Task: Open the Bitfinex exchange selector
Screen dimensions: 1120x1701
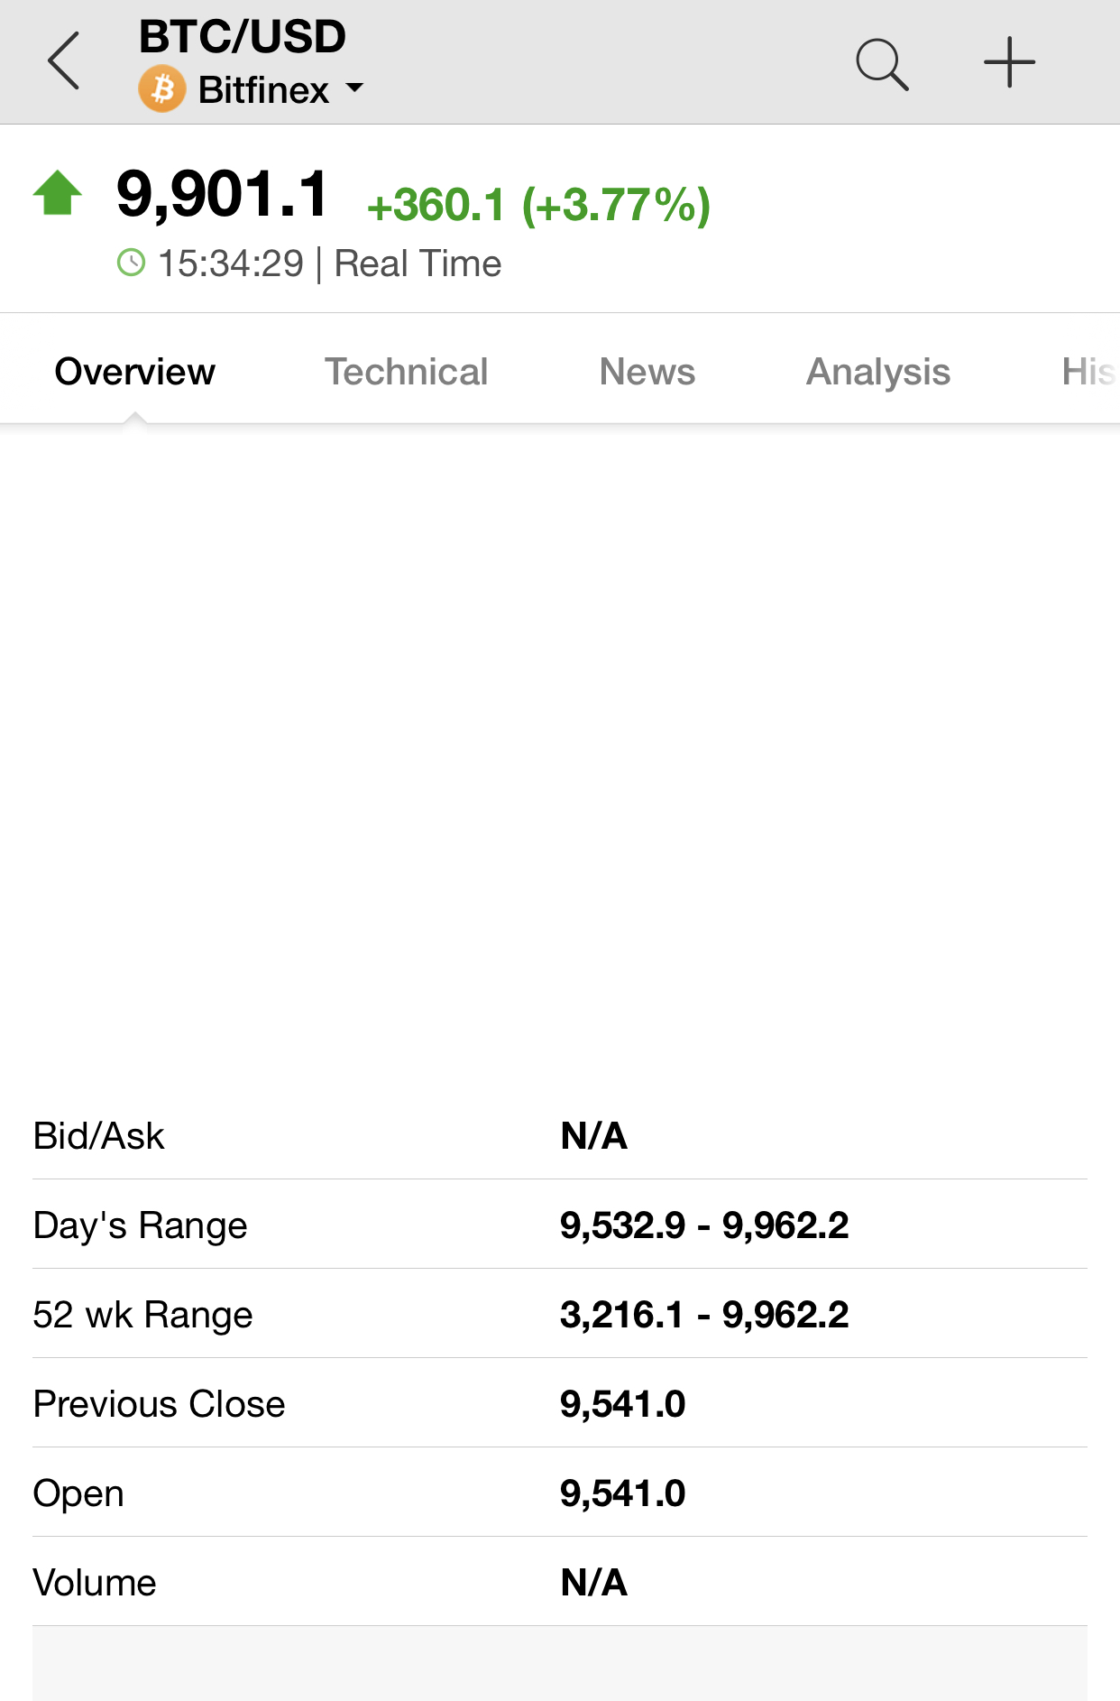Action: pos(252,89)
